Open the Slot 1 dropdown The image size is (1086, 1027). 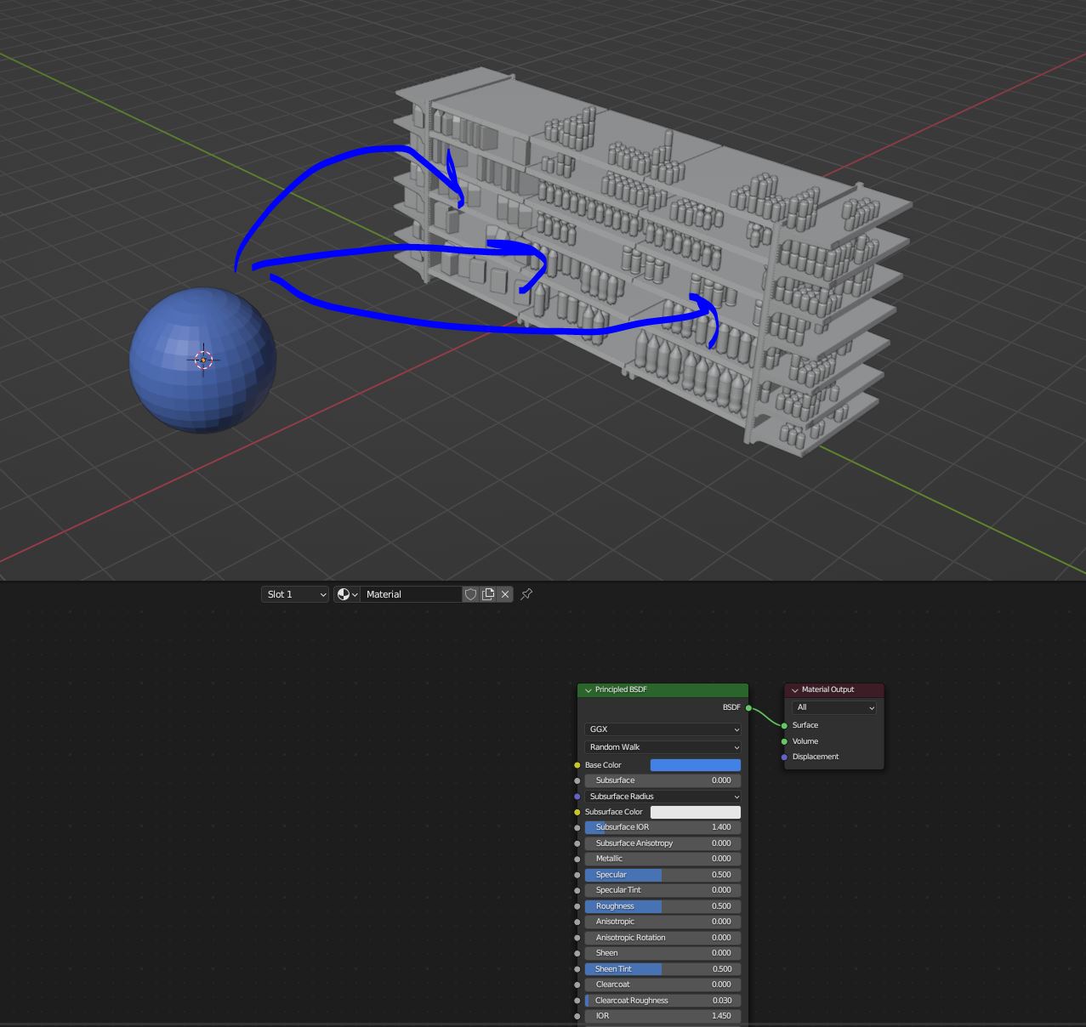(x=295, y=594)
